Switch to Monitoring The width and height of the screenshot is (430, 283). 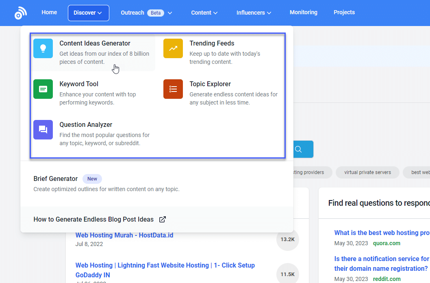click(x=303, y=13)
